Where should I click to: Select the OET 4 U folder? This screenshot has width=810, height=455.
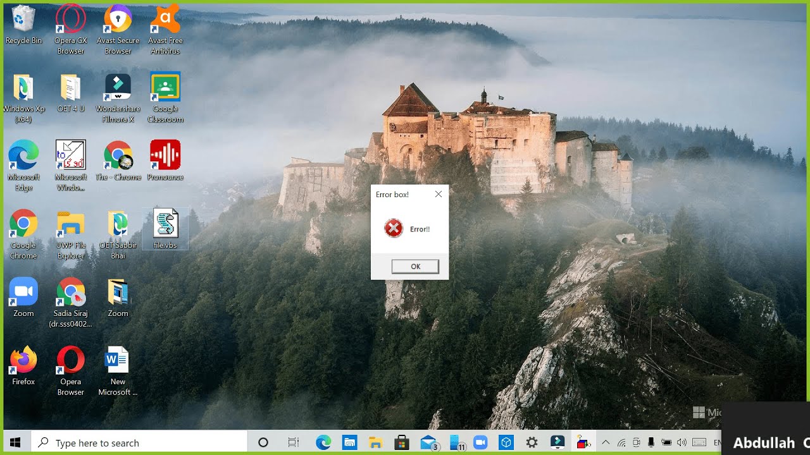click(71, 94)
